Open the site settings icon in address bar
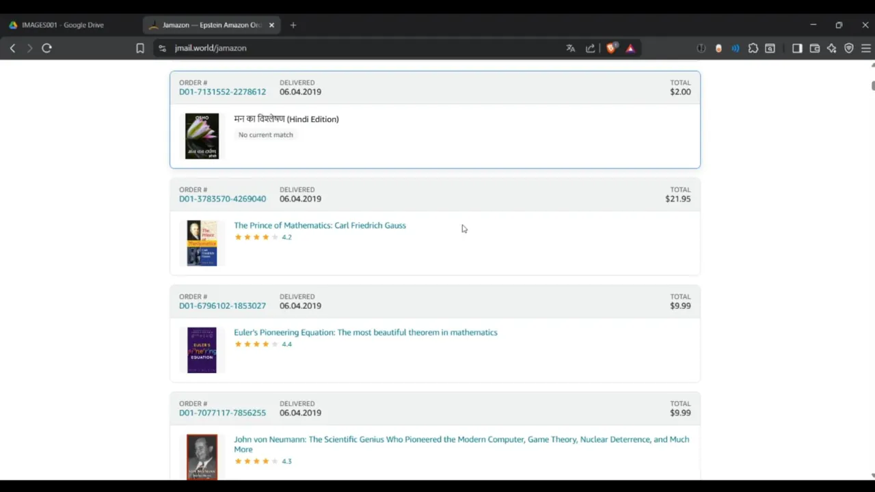Viewport: 875px width, 492px height. [x=162, y=49]
